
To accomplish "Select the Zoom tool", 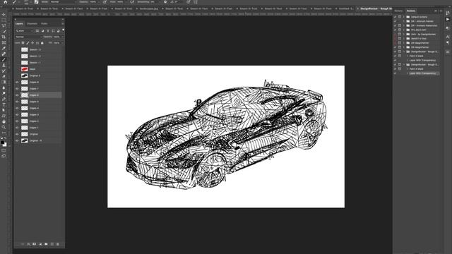I will [4, 127].
